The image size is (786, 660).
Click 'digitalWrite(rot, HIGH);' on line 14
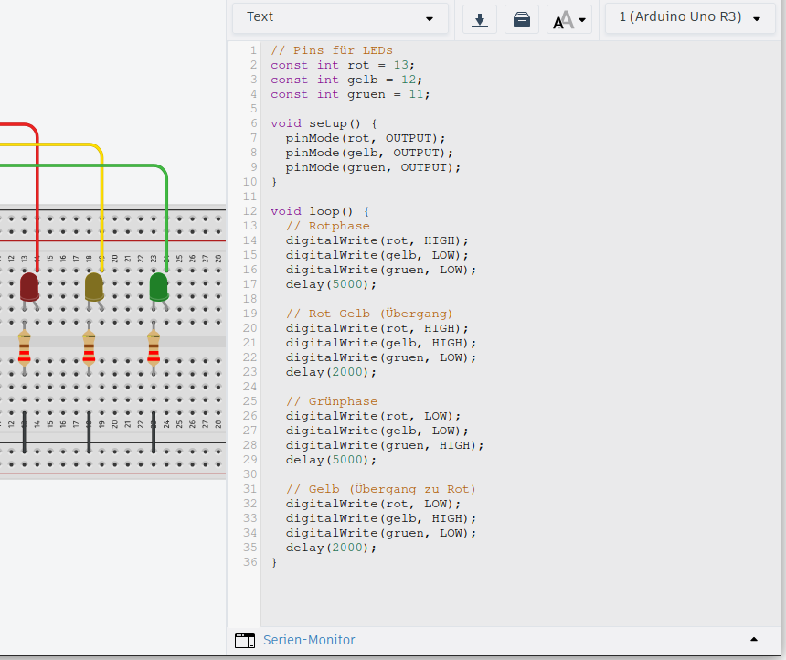point(377,240)
